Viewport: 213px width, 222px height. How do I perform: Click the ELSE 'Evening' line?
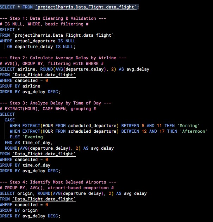pos(27,137)
